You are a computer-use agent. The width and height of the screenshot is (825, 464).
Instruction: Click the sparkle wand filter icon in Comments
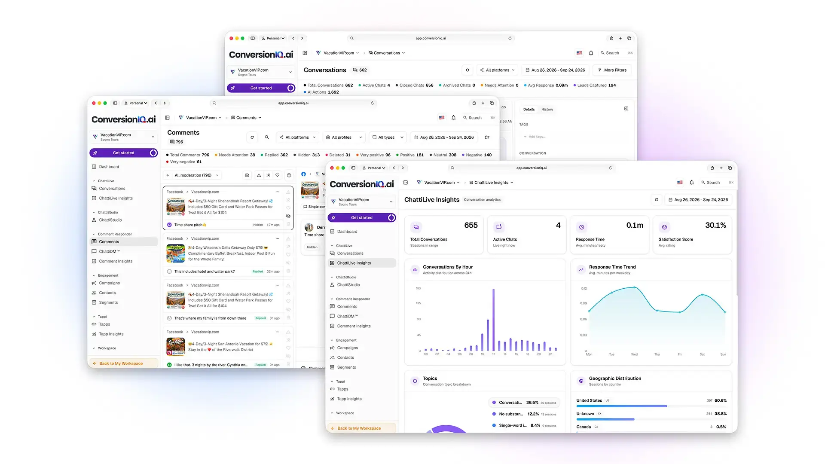268,175
